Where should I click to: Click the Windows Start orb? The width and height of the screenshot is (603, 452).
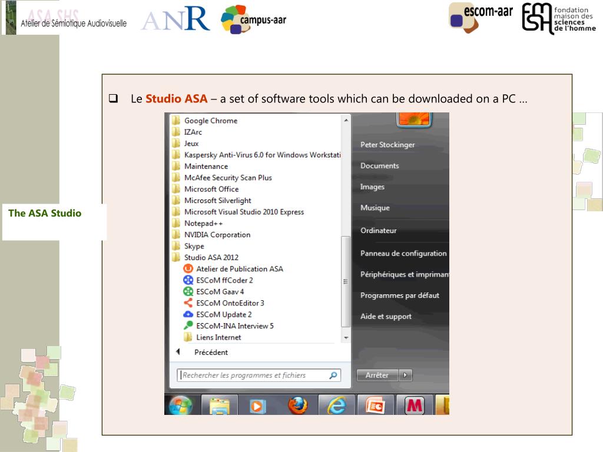[180, 405]
